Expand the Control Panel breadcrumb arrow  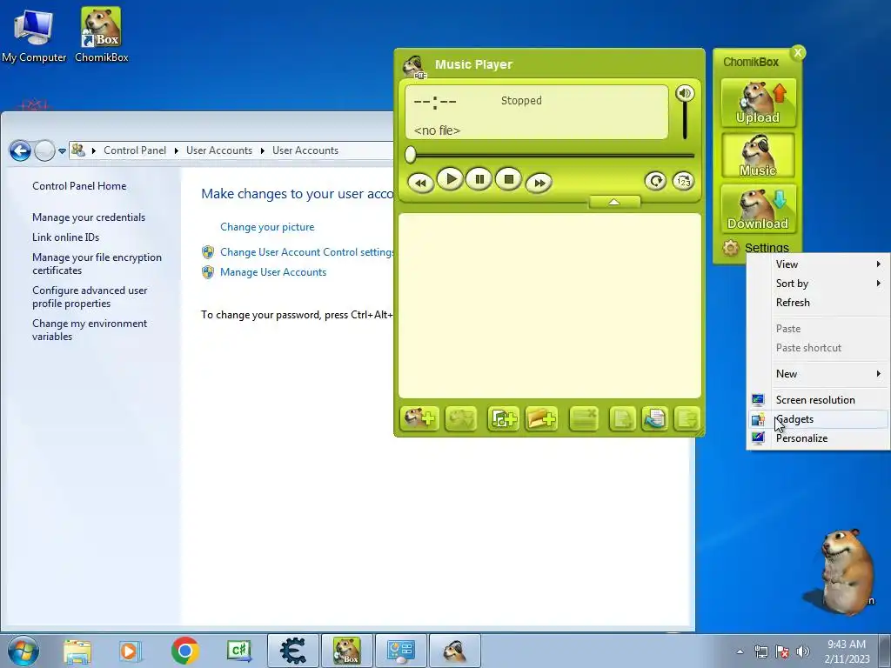tap(176, 150)
